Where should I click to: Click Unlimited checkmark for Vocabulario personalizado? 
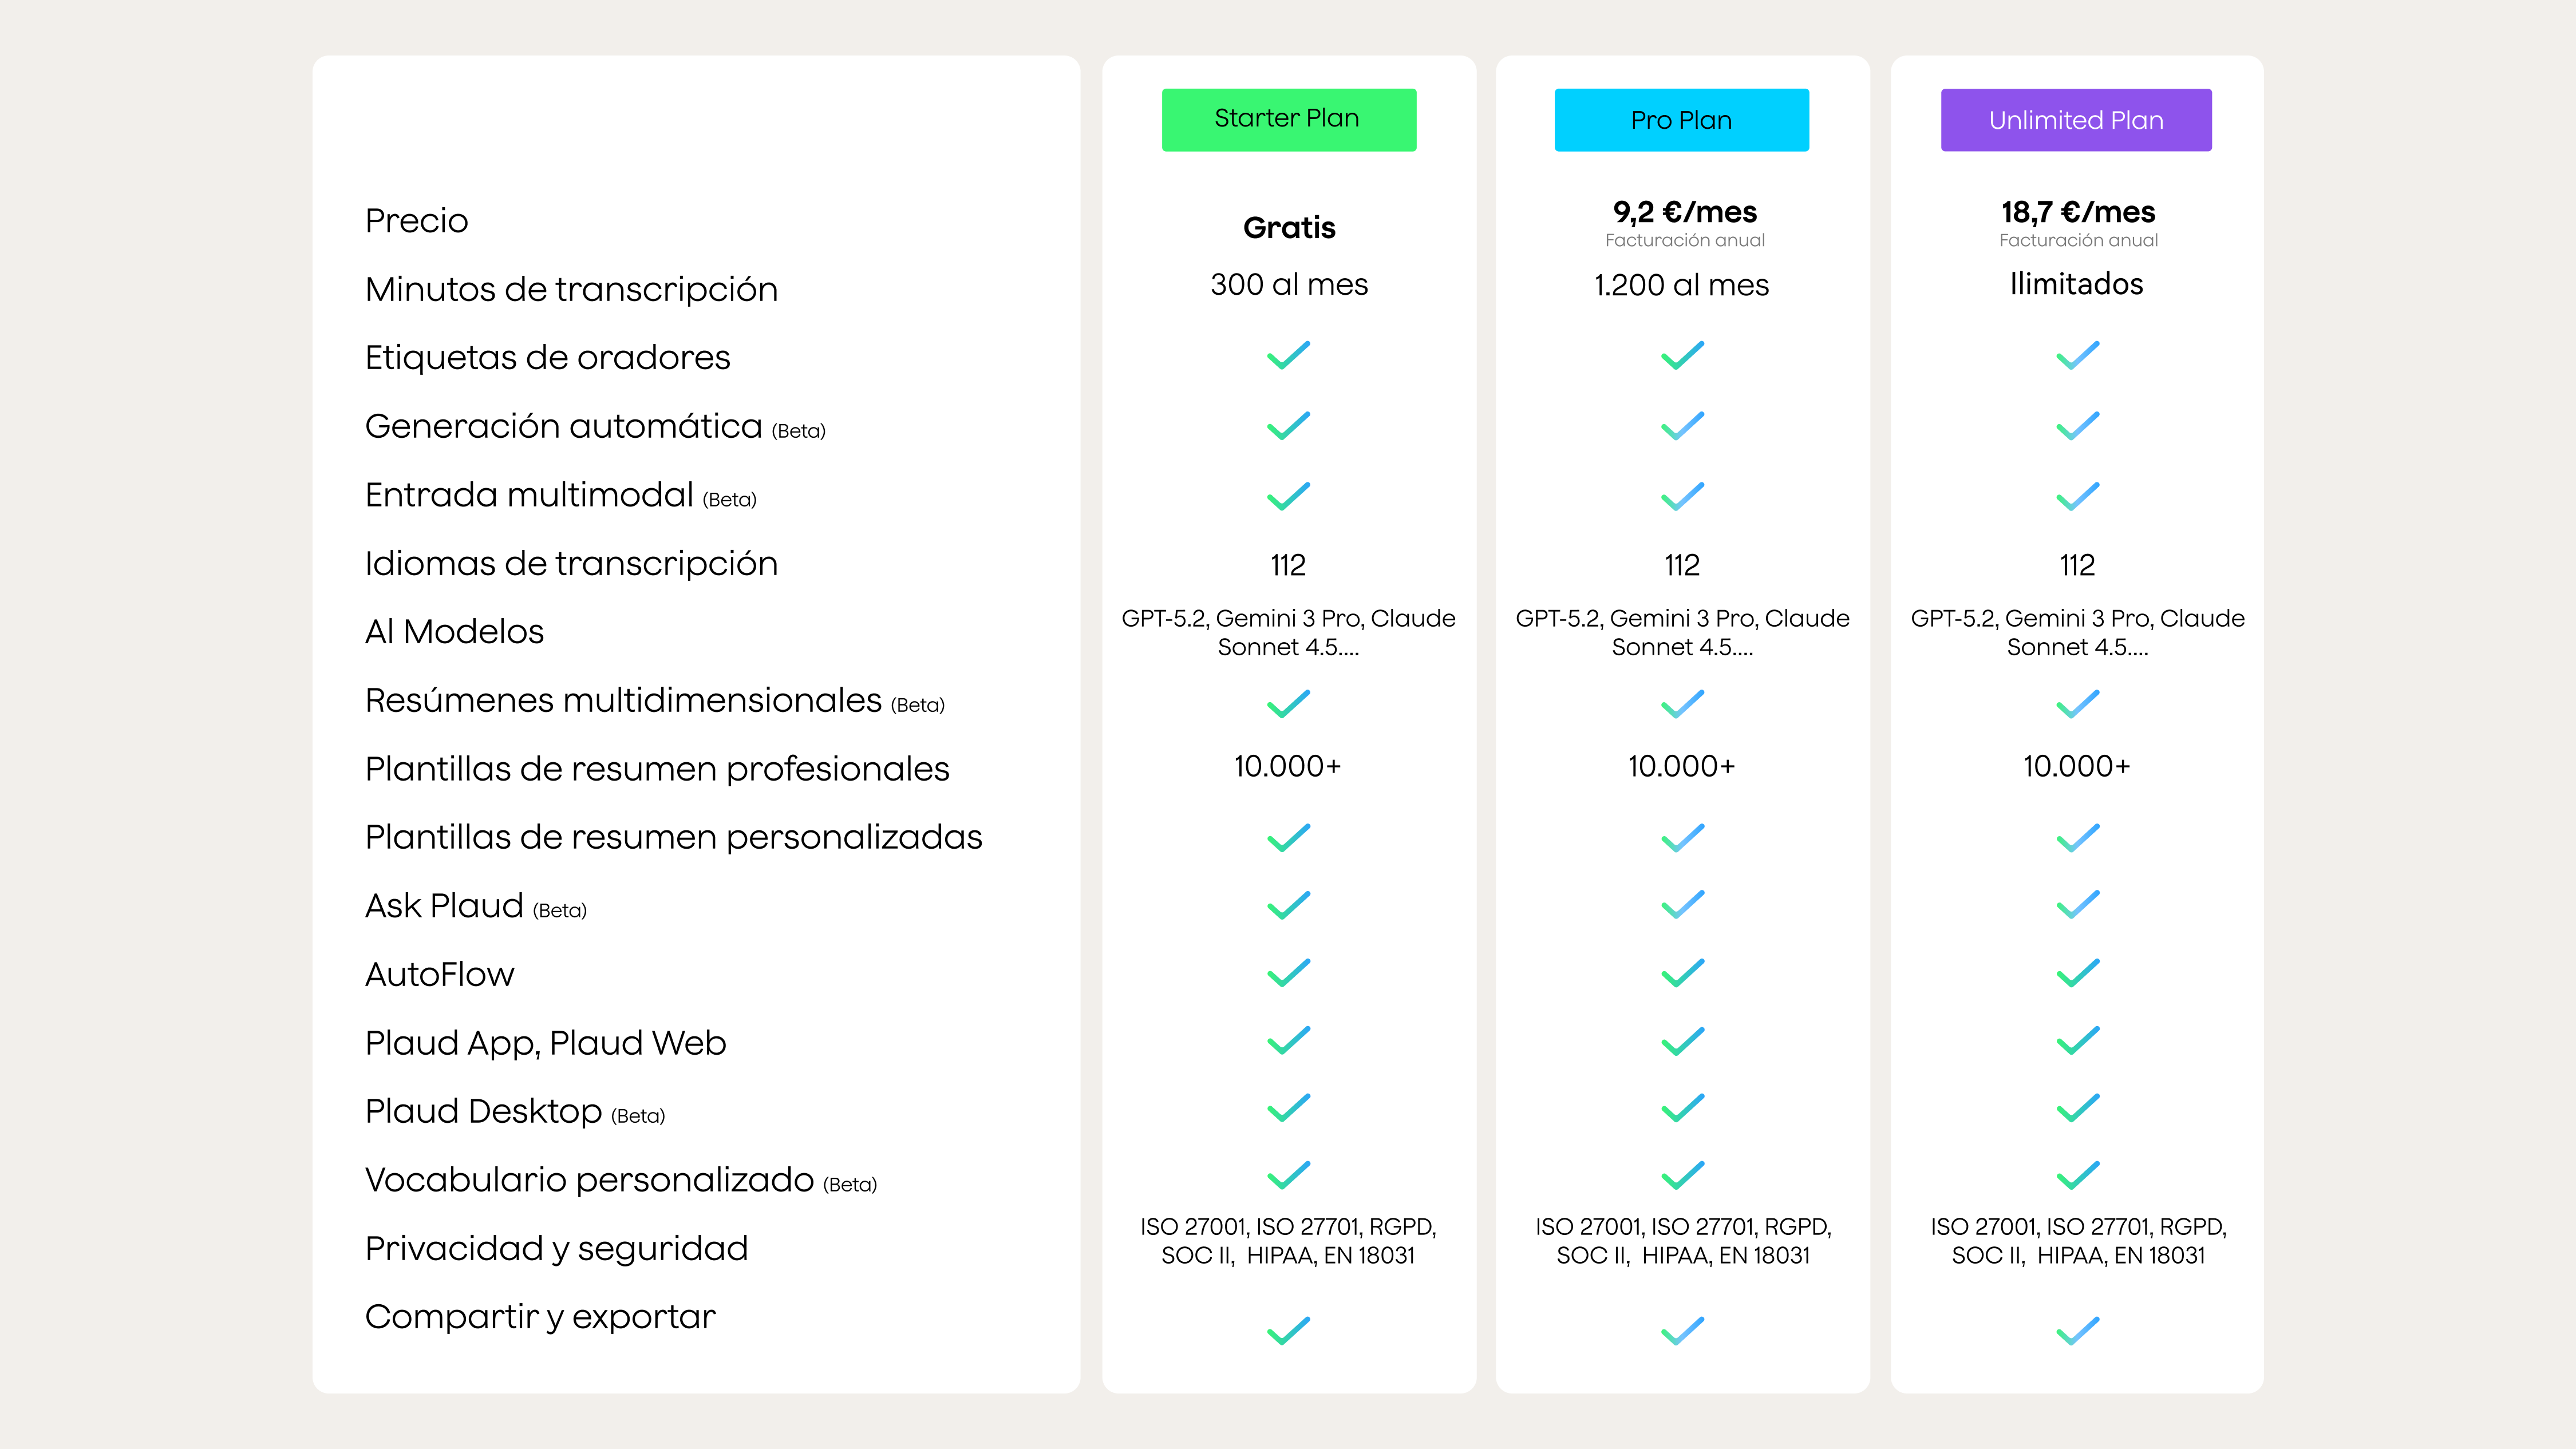(2077, 1175)
